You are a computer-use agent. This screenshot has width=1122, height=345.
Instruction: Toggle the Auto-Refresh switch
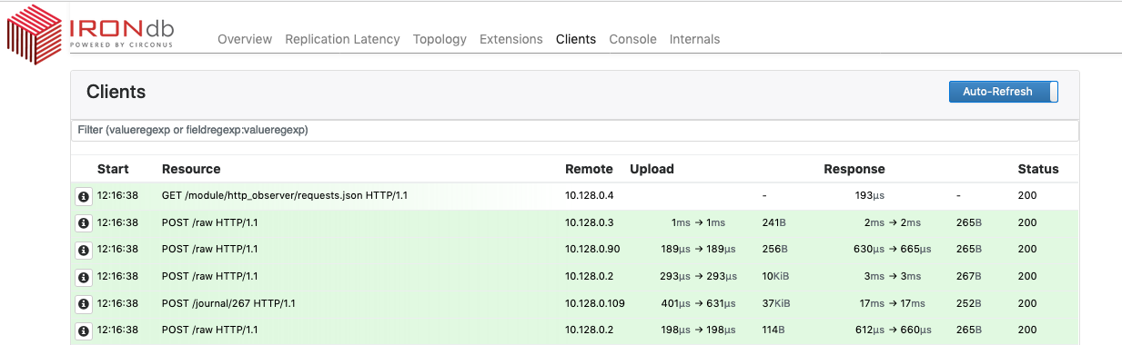coord(1004,92)
